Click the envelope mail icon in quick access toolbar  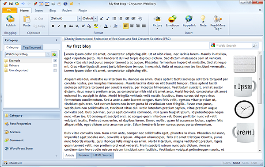(x=59, y=4)
